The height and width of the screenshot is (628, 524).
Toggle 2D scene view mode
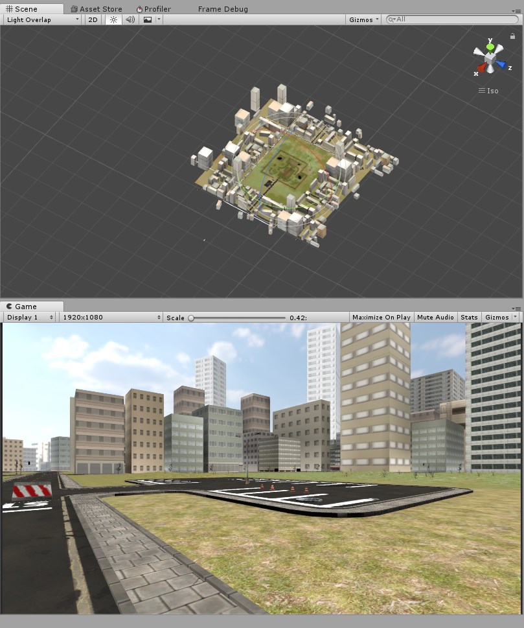[93, 19]
